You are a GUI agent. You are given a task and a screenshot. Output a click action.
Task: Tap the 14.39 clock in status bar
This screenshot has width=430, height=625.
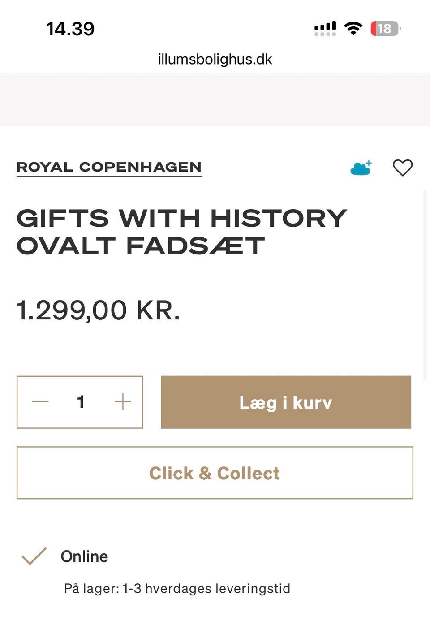coord(70,29)
